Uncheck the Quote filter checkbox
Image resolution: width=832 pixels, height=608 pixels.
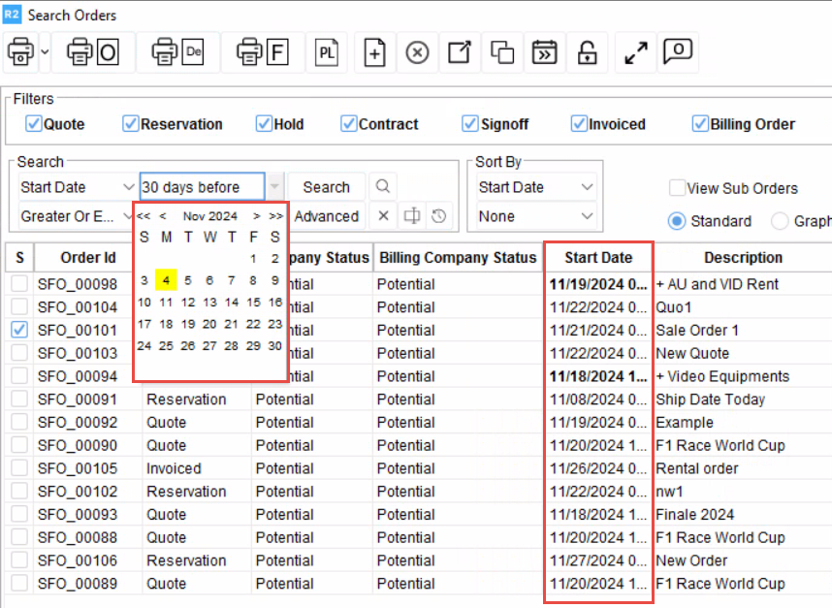tap(34, 124)
